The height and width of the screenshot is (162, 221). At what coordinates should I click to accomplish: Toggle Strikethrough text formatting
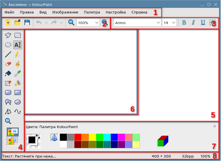[212, 23]
